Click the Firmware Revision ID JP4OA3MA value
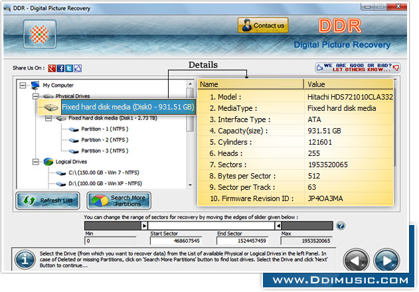This screenshot has height=292, width=419. [x=325, y=199]
